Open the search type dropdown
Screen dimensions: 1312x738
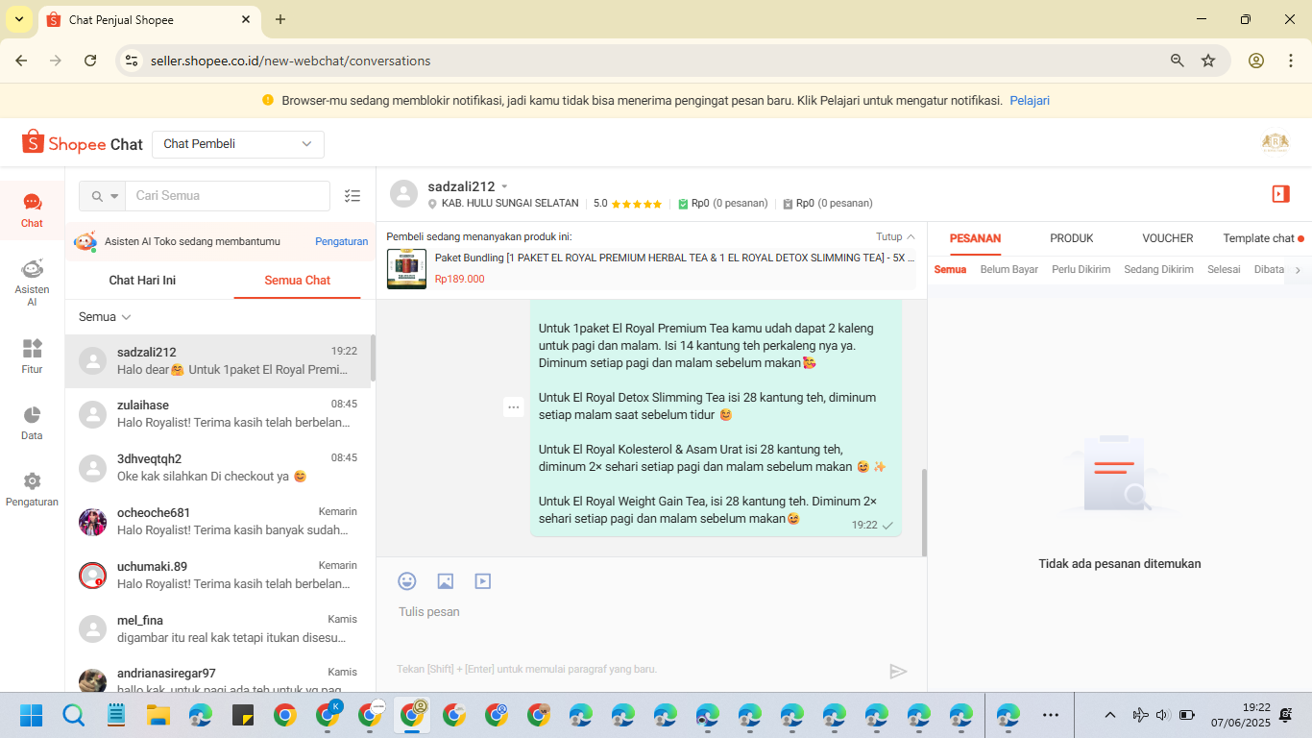coord(103,196)
